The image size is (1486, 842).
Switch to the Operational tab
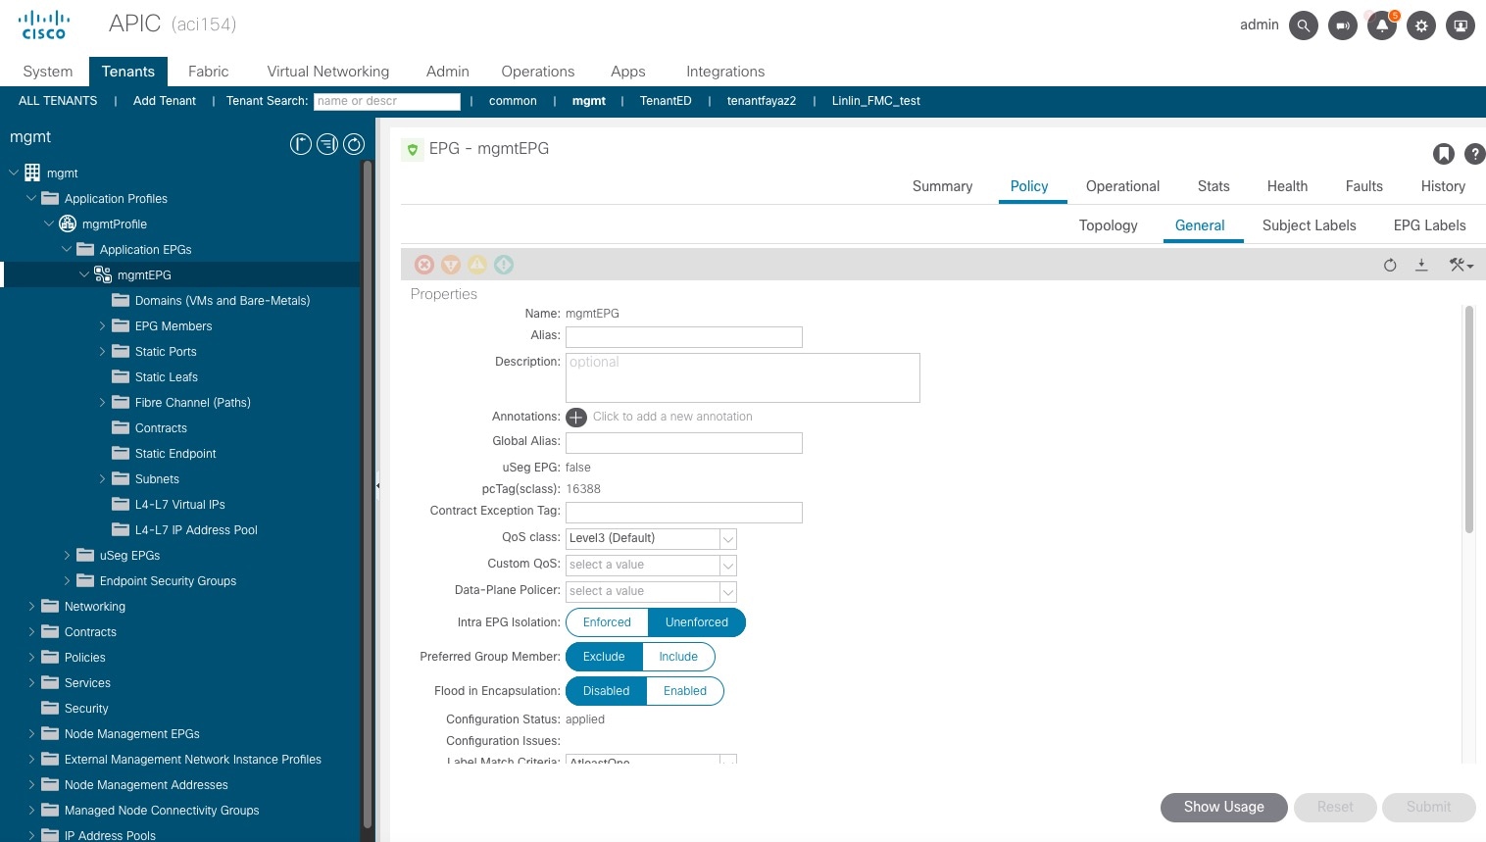coord(1121,186)
